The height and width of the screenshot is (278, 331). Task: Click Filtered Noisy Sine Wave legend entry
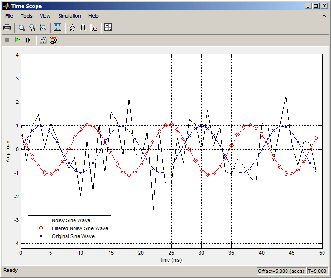click(x=80, y=228)
